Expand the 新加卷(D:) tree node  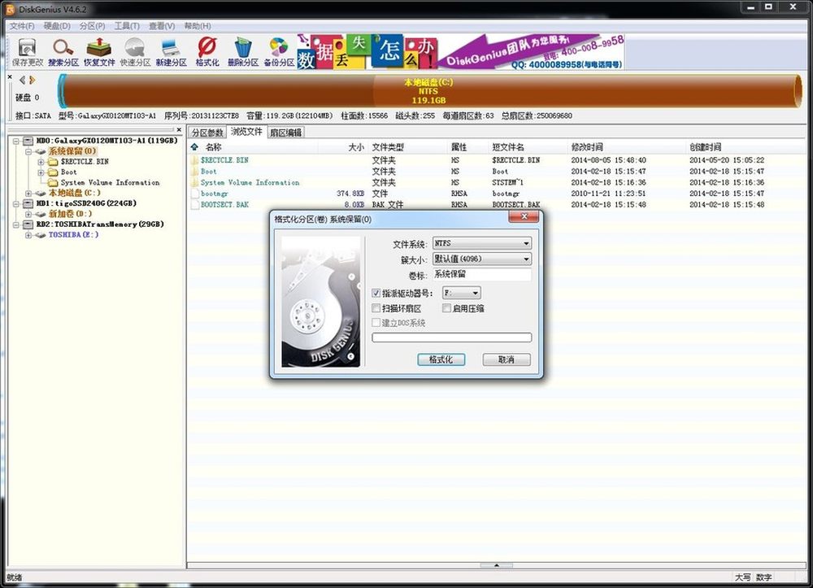click(28, 214)
